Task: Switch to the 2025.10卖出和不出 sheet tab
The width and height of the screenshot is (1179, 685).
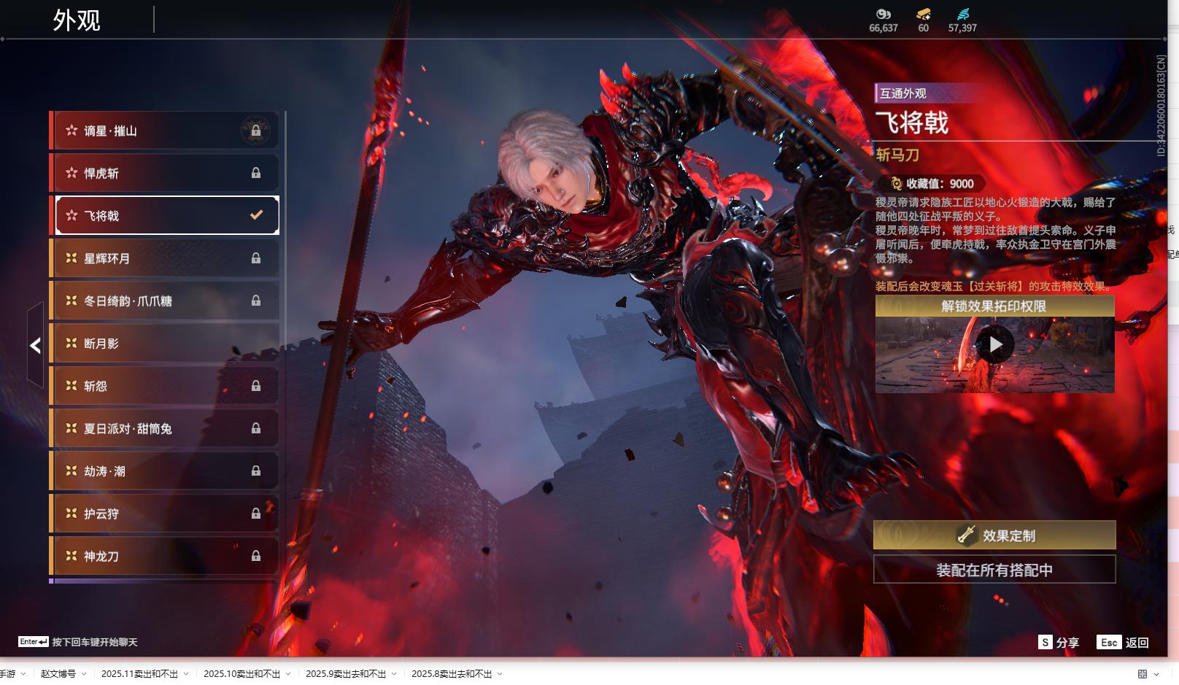Action: tap(241, 674)
